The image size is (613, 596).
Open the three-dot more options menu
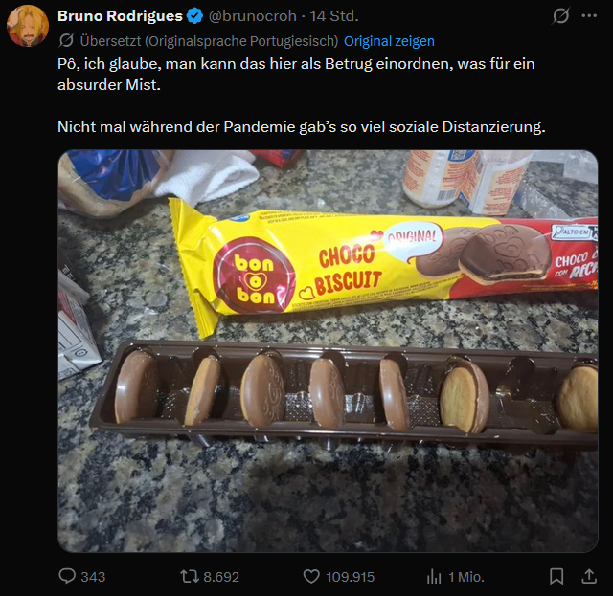coord(589,16)
